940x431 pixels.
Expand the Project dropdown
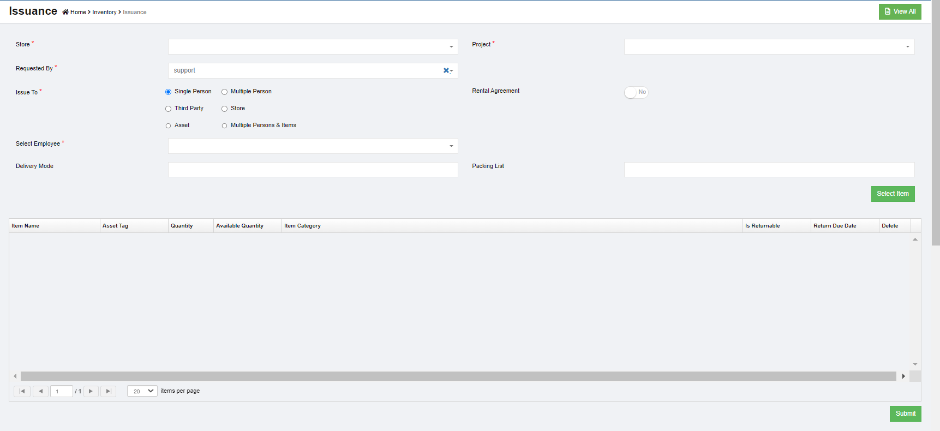click(x=769, y=46)
